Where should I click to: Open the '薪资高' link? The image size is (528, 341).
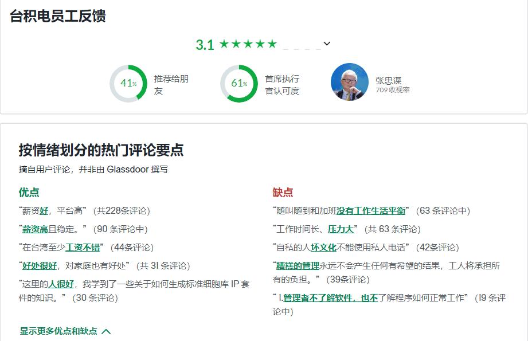[x=35, y=229]
